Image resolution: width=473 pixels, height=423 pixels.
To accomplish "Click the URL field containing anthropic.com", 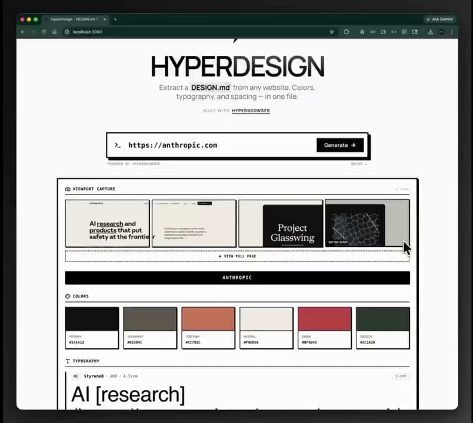I will 220,145.
